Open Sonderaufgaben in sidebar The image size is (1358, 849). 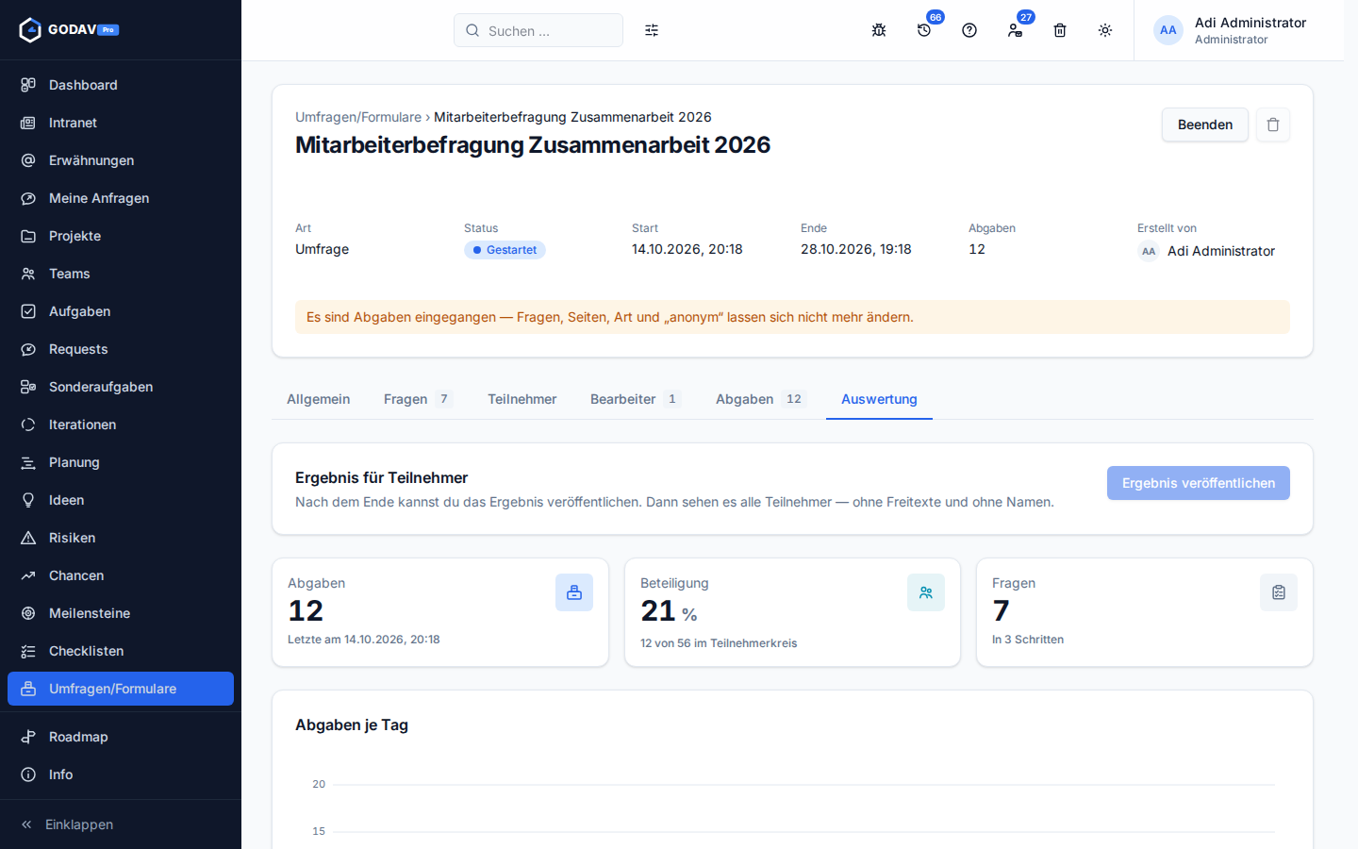[x=121, y=387]
